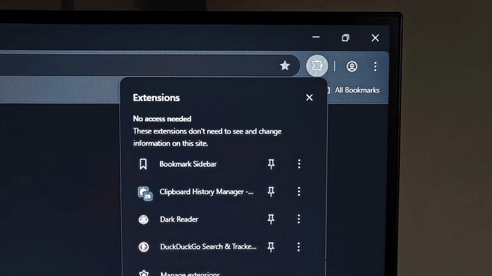492x276 pixels.
Task: Restore down the Chrome window
Action: click(x=346, y=38)
